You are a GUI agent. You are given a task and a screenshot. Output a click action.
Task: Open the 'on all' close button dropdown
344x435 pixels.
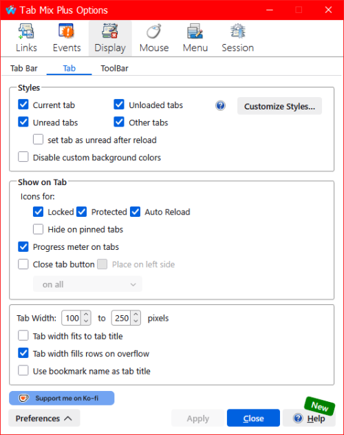point(87,284)
